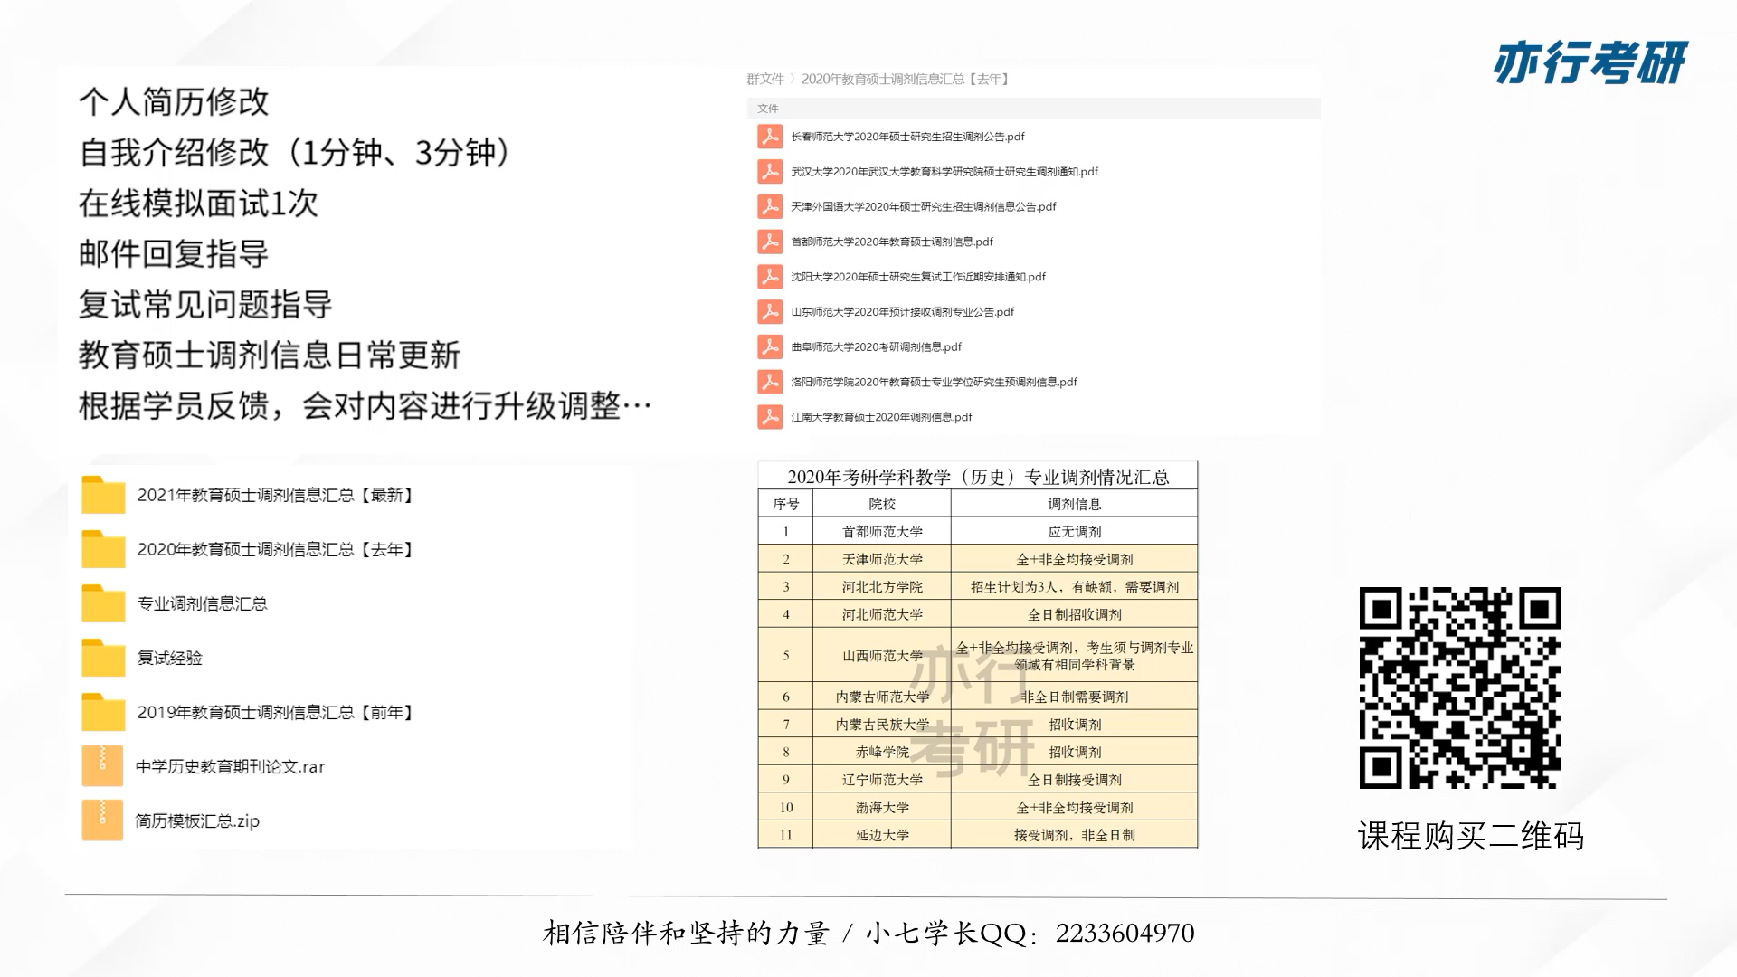This screenshot has width=1737, height=977.
Task: Click the 在线模拟面试1次 line
Action: [x=198, y=204]
